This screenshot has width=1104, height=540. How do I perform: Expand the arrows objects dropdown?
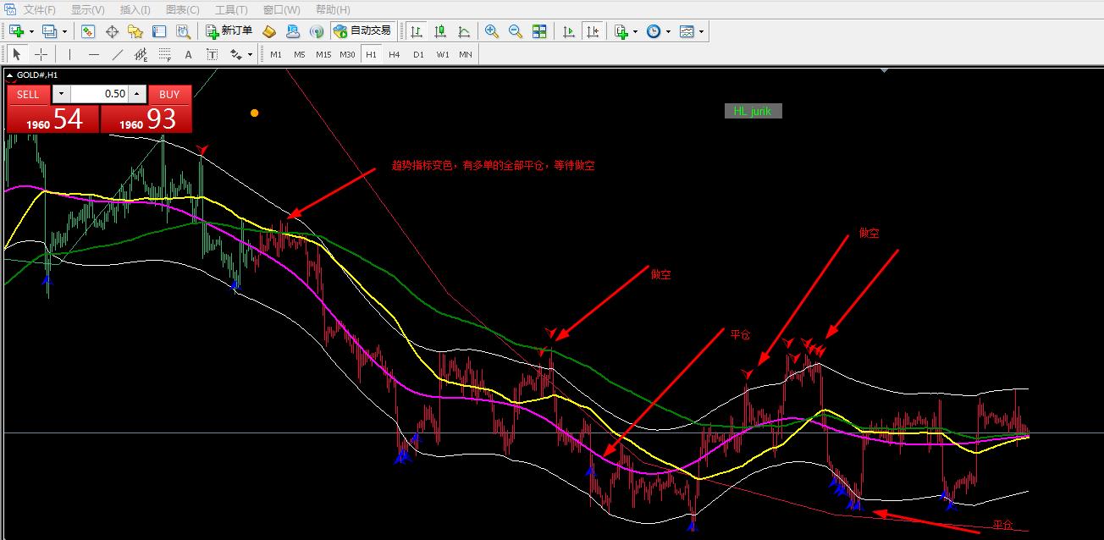(x=250, y=54)
